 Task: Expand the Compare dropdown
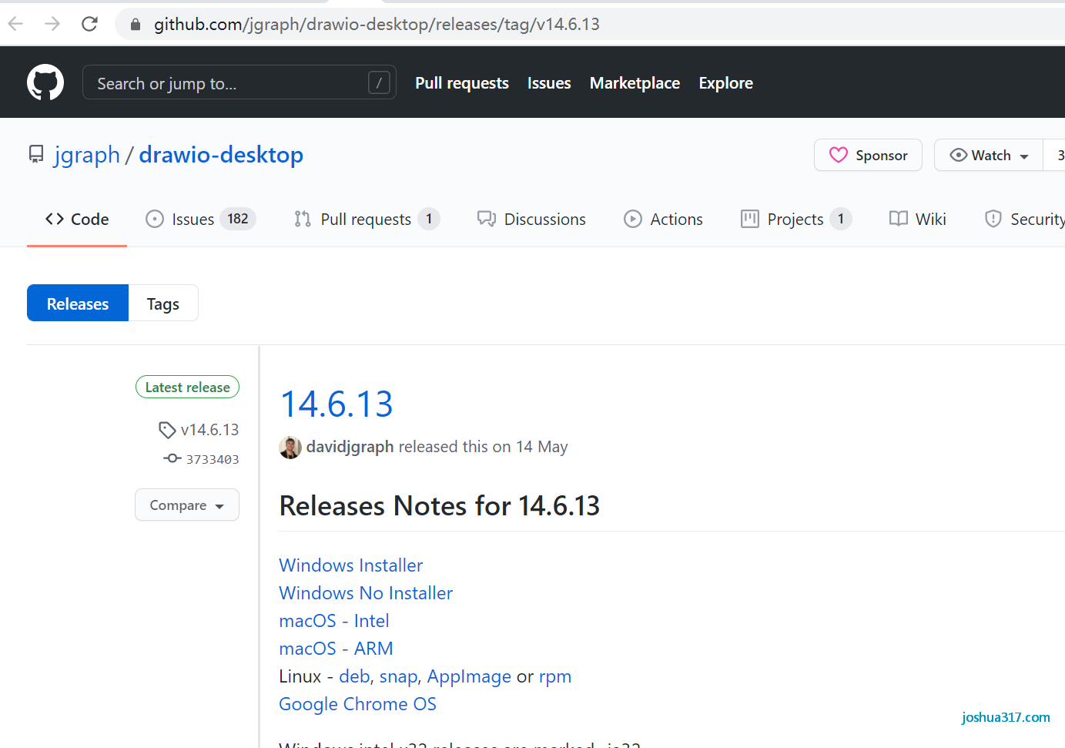(187, 505)
